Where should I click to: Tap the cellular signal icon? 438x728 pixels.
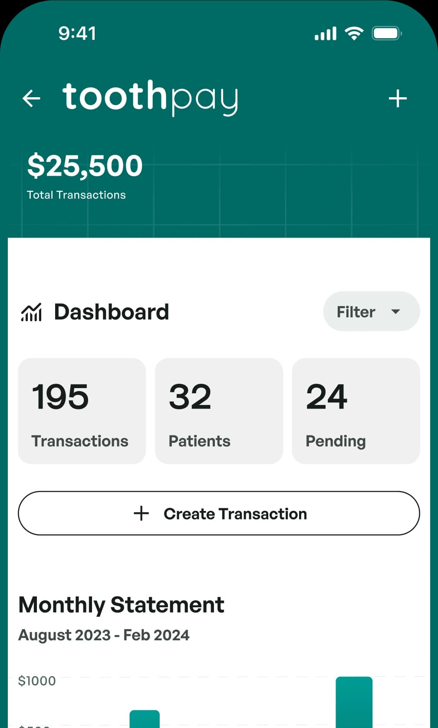(326, 33)
